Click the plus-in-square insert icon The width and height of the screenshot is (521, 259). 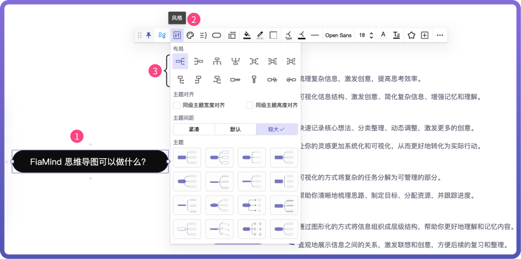point(424,35)
